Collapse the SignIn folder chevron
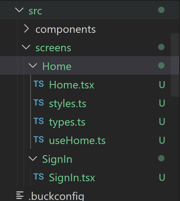Viewport: 180px width, 201px height. point(33,158)
